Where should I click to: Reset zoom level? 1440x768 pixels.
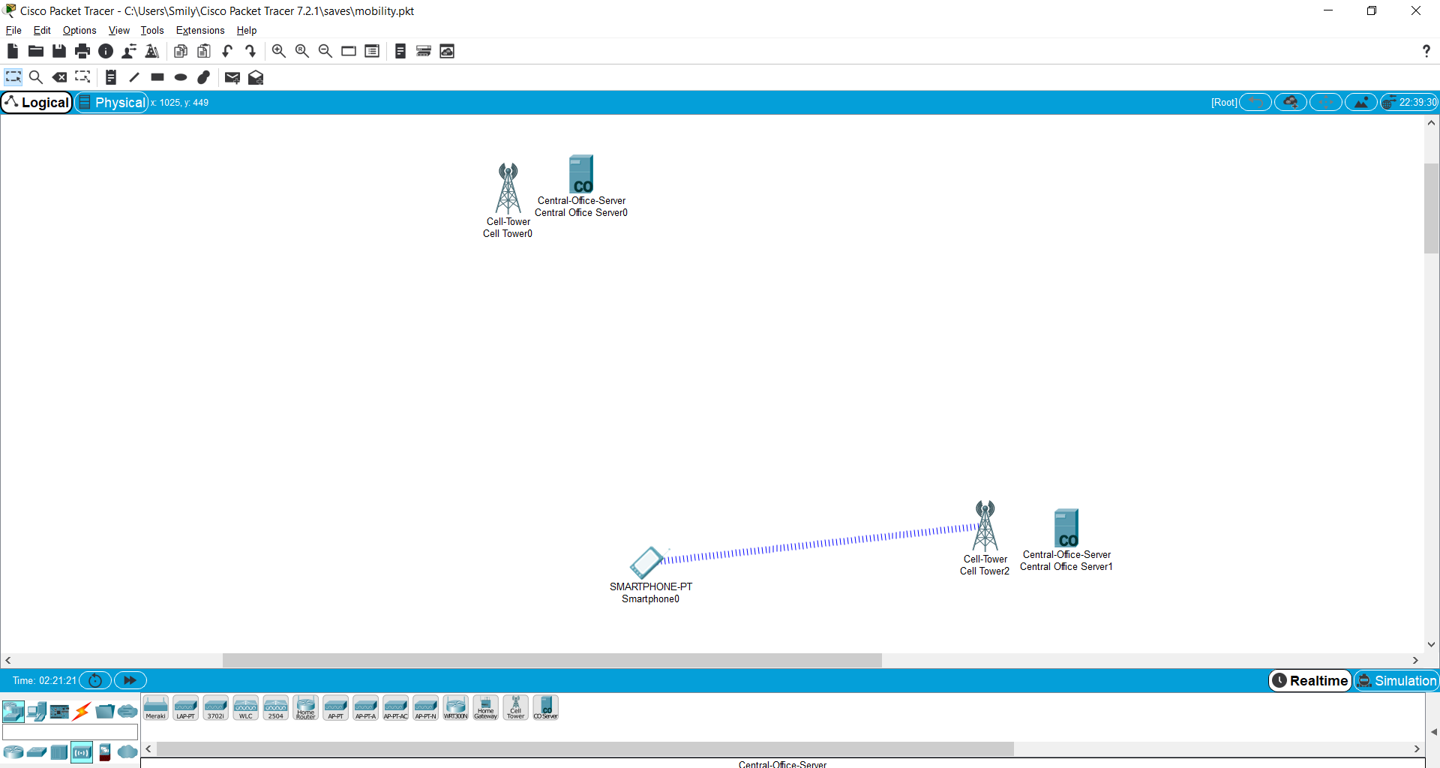pyautogui.click(x=302, y=51)
